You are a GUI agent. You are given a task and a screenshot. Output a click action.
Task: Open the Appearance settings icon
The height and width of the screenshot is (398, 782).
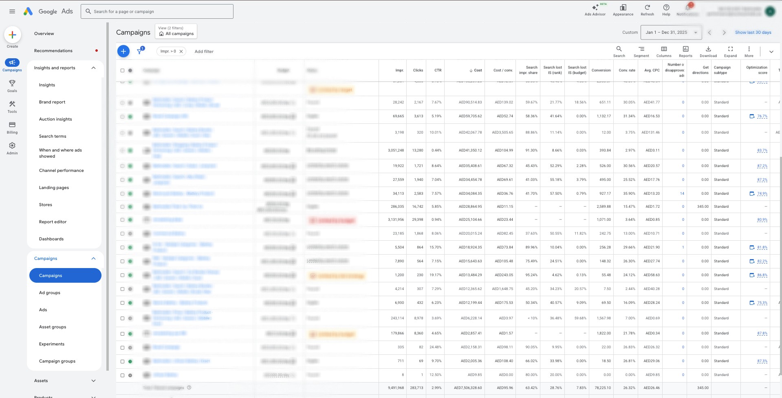(x=623, y=10)
